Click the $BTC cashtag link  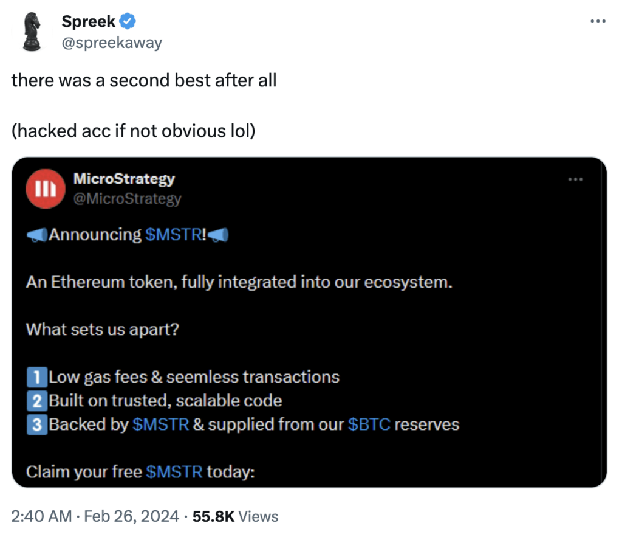[x=369, y=424]
